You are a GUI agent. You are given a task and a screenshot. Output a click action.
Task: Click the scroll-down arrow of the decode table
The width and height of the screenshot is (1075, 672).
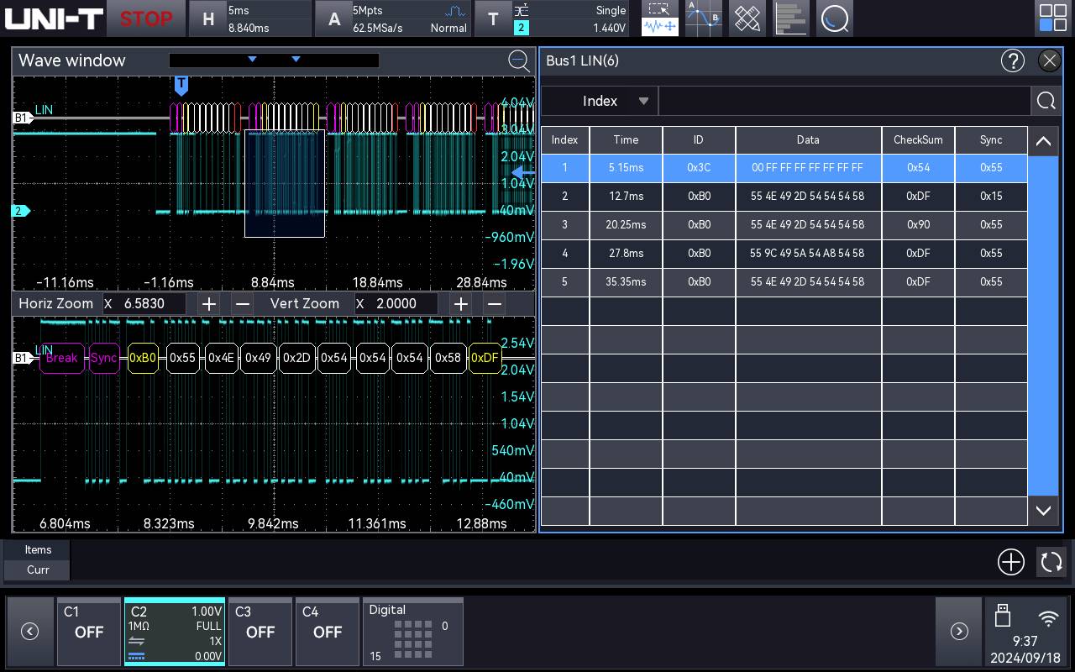click(1043, 510)
